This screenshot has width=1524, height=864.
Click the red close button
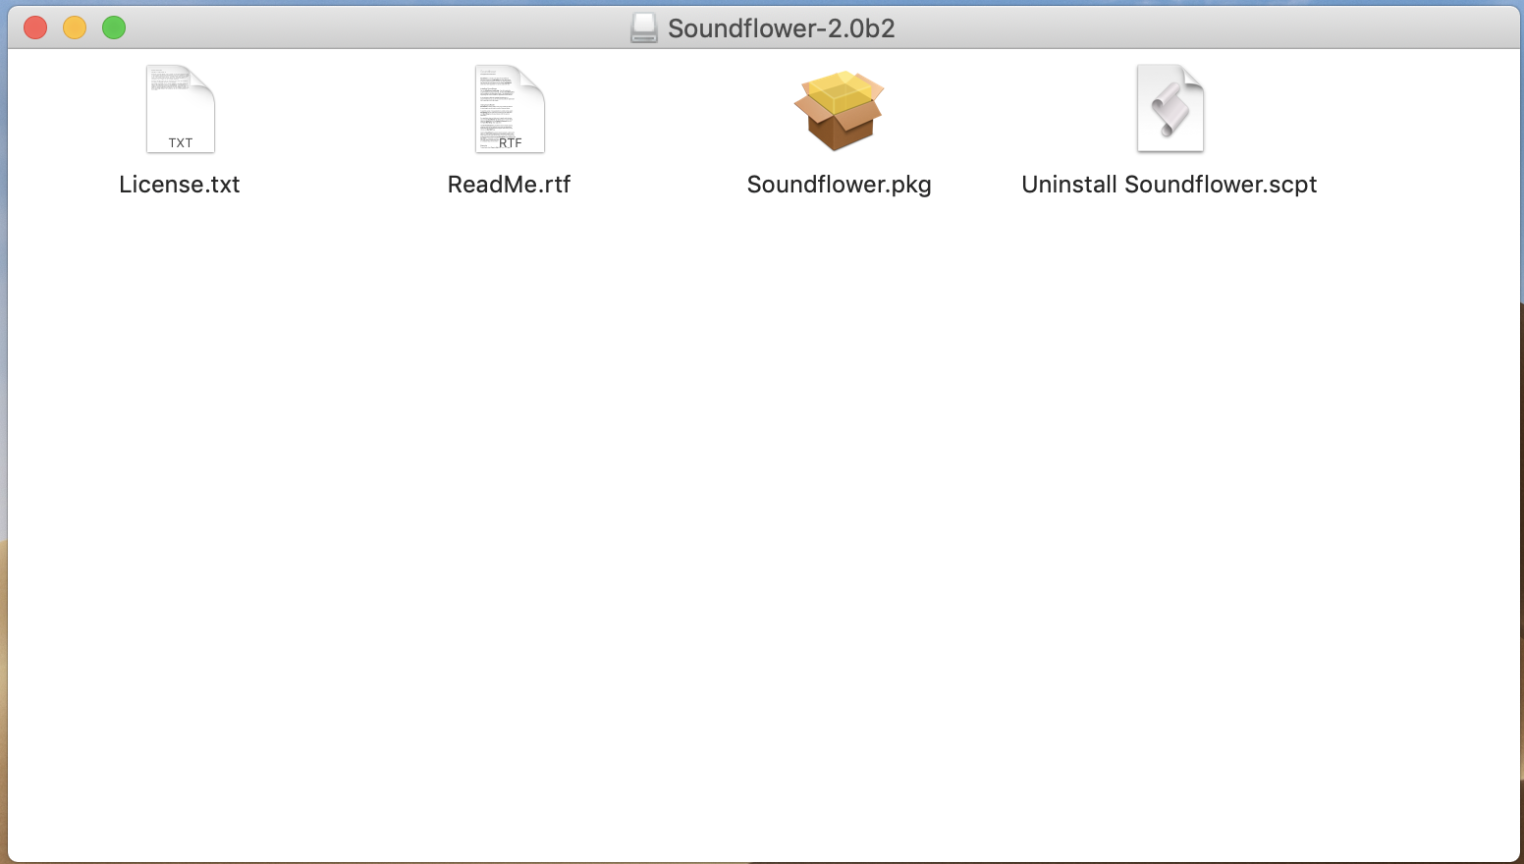click(x=34, y=27)
